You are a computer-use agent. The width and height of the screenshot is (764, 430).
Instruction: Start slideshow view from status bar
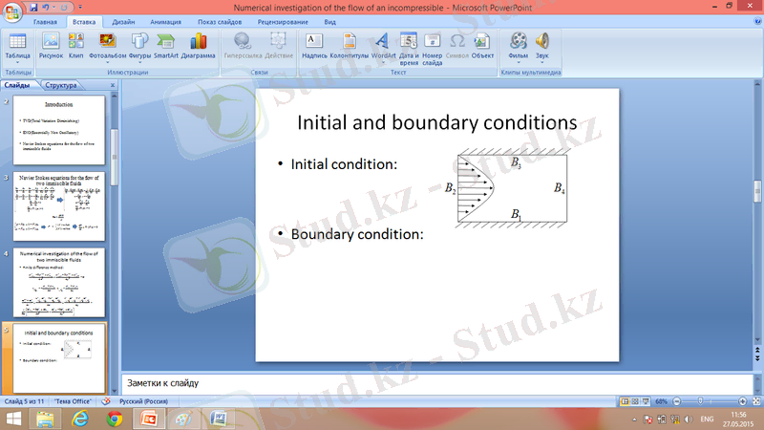pyautogui.click(x=647, y=402)
